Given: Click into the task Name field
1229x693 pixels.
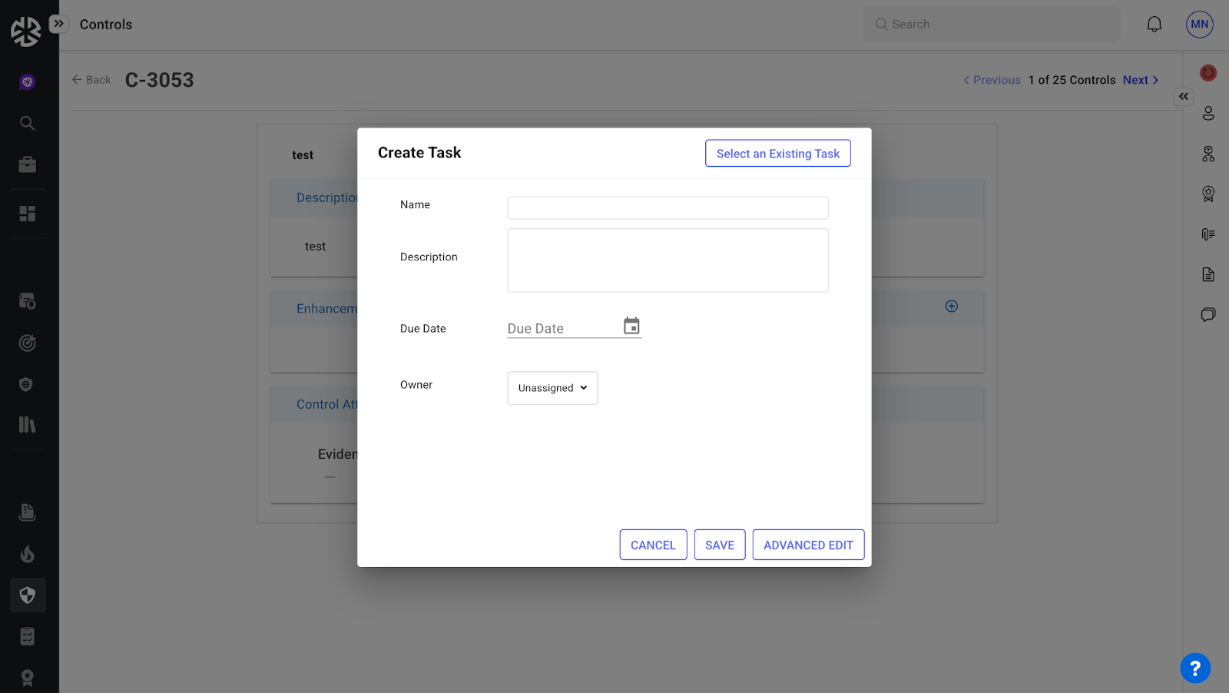Looking at the screenshot, I should pyautogui.click(x=668, y=208).
